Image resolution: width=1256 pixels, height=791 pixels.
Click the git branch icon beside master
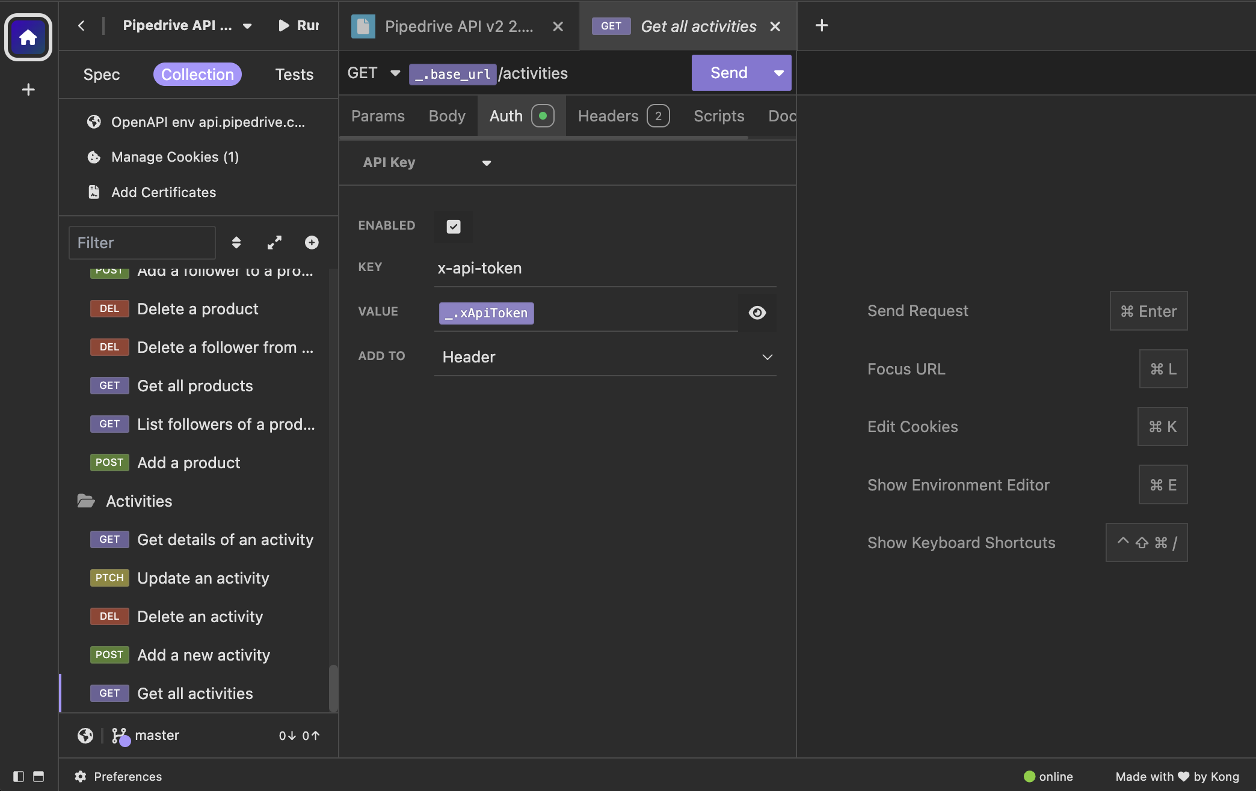[x=119, y=735]
